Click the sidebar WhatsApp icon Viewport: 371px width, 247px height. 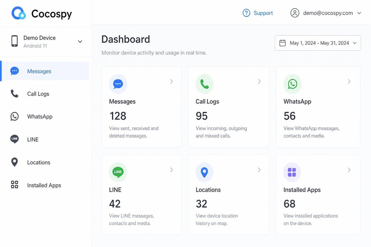tap(14, 116)
